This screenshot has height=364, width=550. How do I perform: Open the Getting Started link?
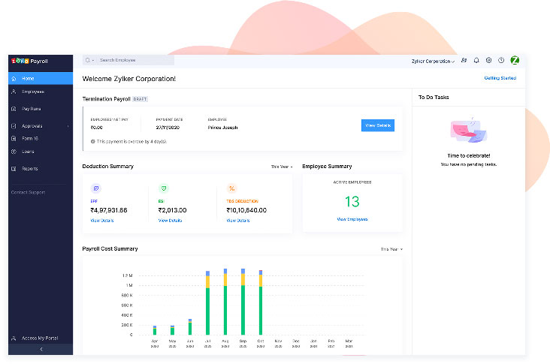(500, 78)
